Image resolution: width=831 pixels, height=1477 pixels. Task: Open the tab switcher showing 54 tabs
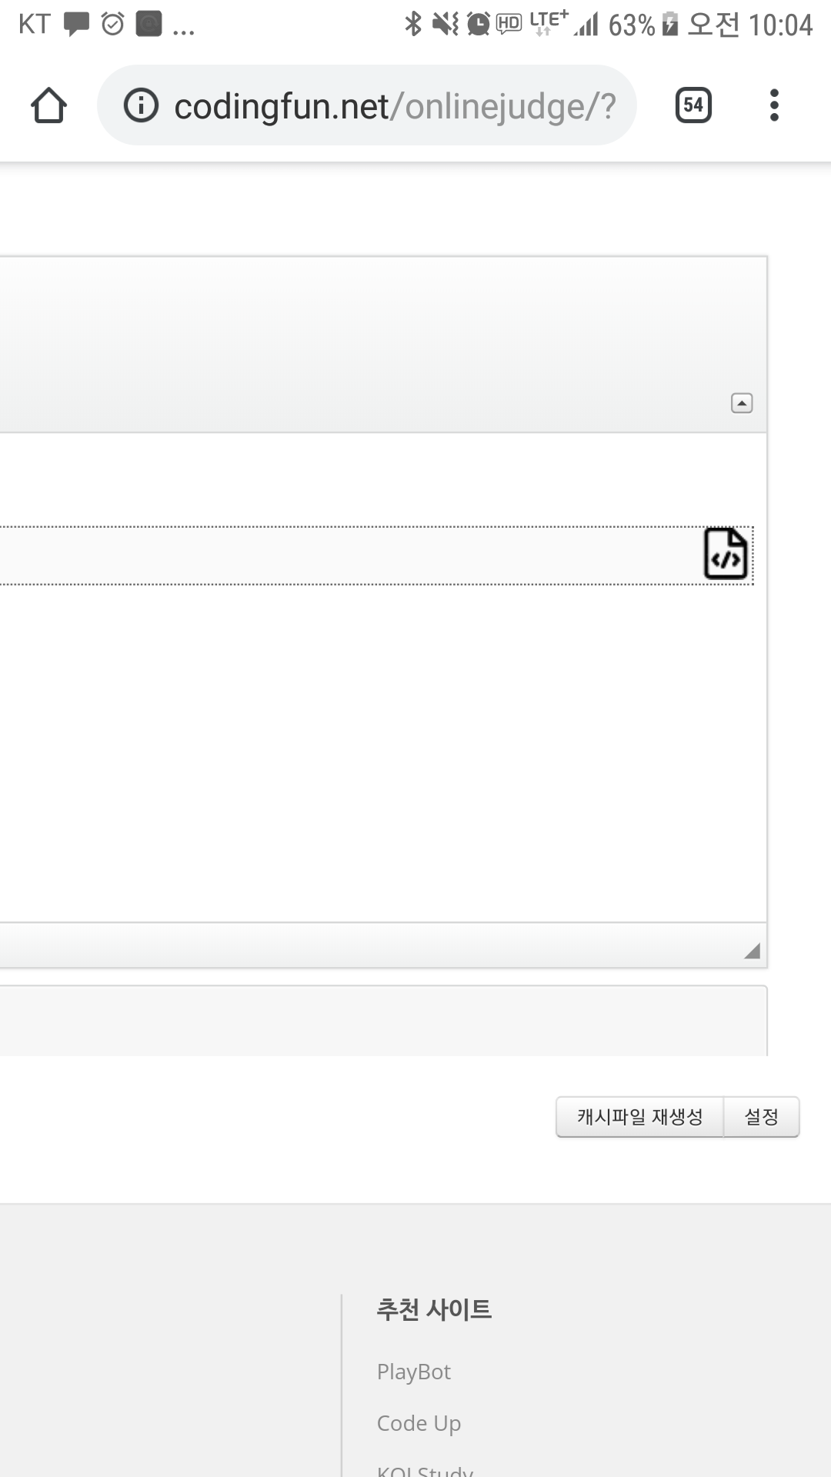(693, 105)
